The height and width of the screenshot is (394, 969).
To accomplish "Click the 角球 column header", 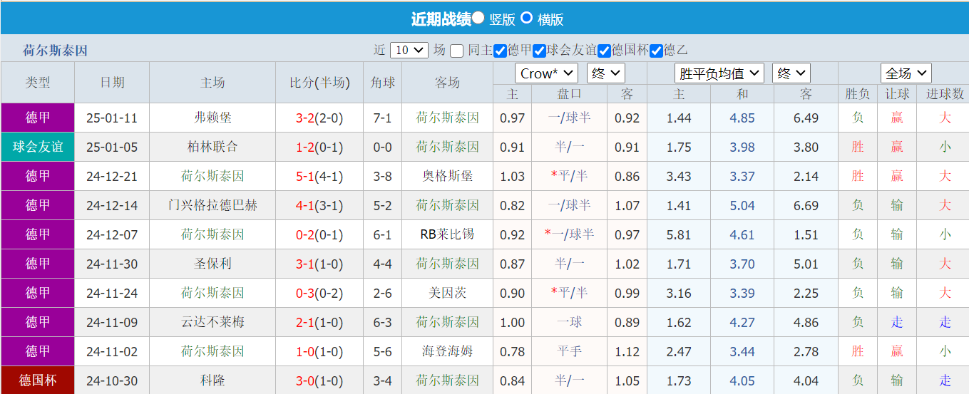I will click(382, 83).
